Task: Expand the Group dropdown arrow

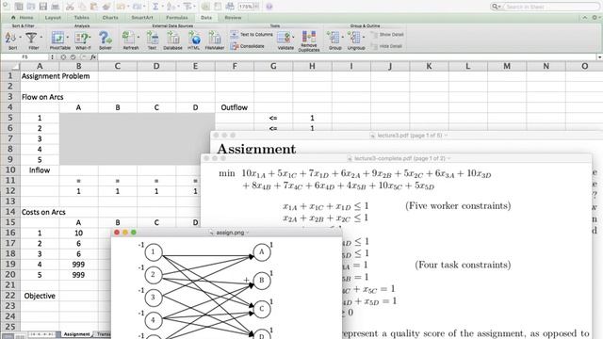Action: click(x=342, y=38)
